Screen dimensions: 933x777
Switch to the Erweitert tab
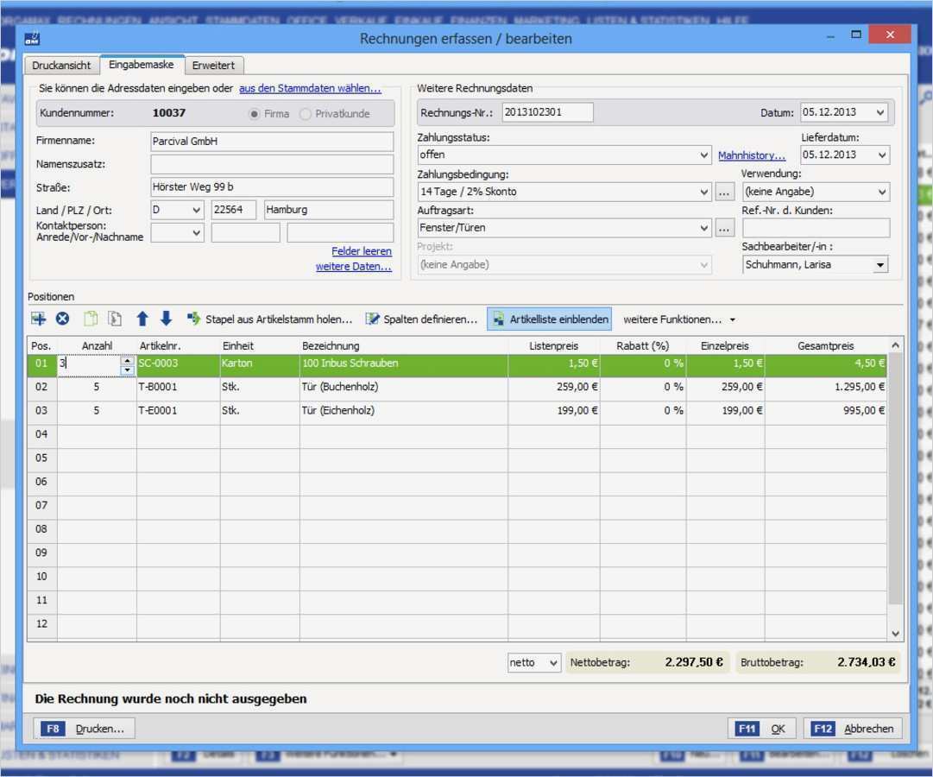(x=213, y=65)
